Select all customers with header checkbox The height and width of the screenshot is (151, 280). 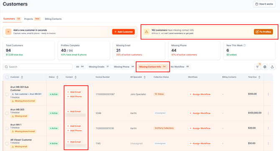(x=7, y=77)
